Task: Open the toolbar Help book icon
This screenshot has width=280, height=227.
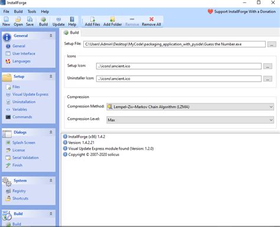Action: pyautogui.click(x=72, y=20)
